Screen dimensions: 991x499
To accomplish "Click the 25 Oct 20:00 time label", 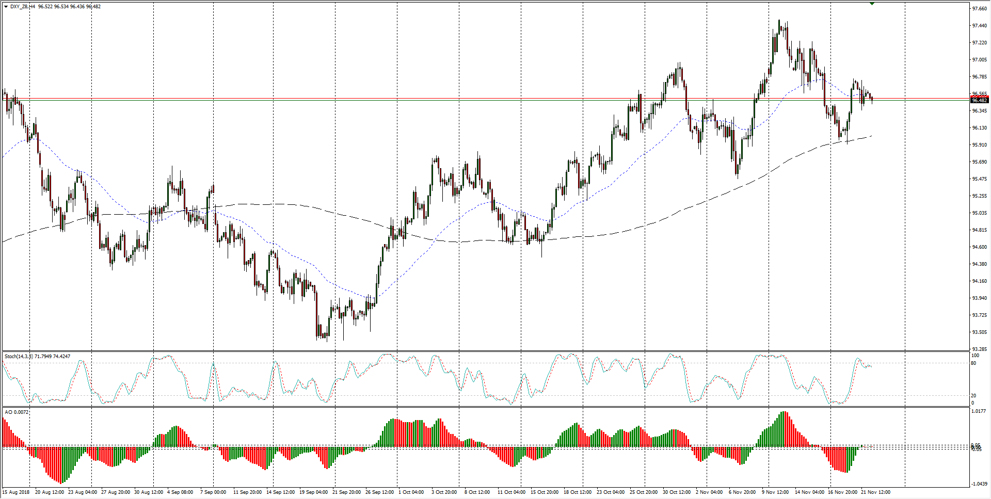I will 643,492.
